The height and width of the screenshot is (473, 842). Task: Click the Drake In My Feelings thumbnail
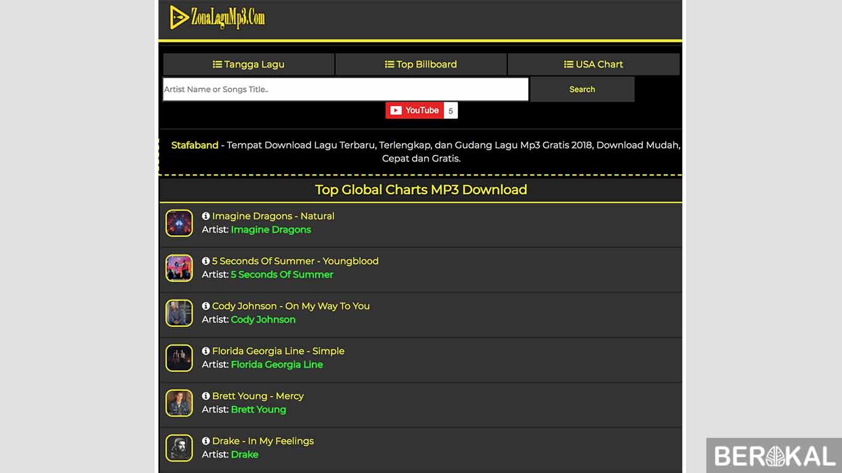point(179,448)
